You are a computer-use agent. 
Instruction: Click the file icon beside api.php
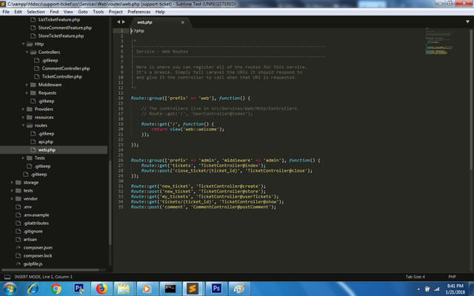tap(33, 141)
